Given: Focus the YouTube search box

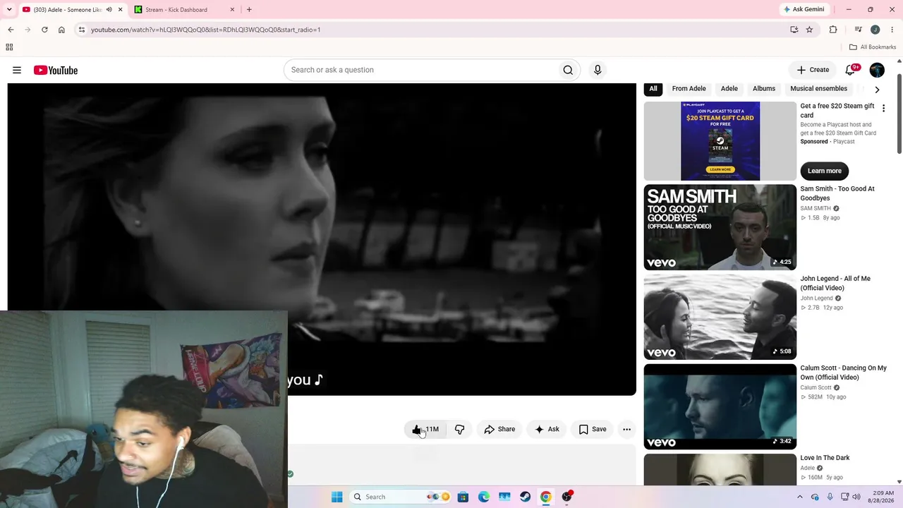Looking at the screenshot, I should 420,70.
